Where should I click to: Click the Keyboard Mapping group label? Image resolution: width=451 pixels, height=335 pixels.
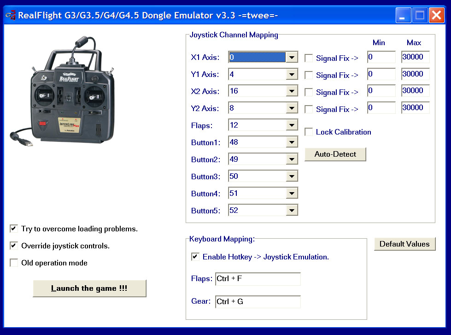tap(222, 239)
